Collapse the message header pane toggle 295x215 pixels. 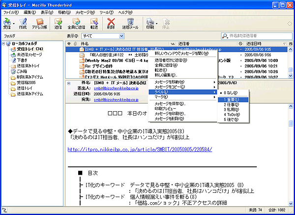(69, 83)
